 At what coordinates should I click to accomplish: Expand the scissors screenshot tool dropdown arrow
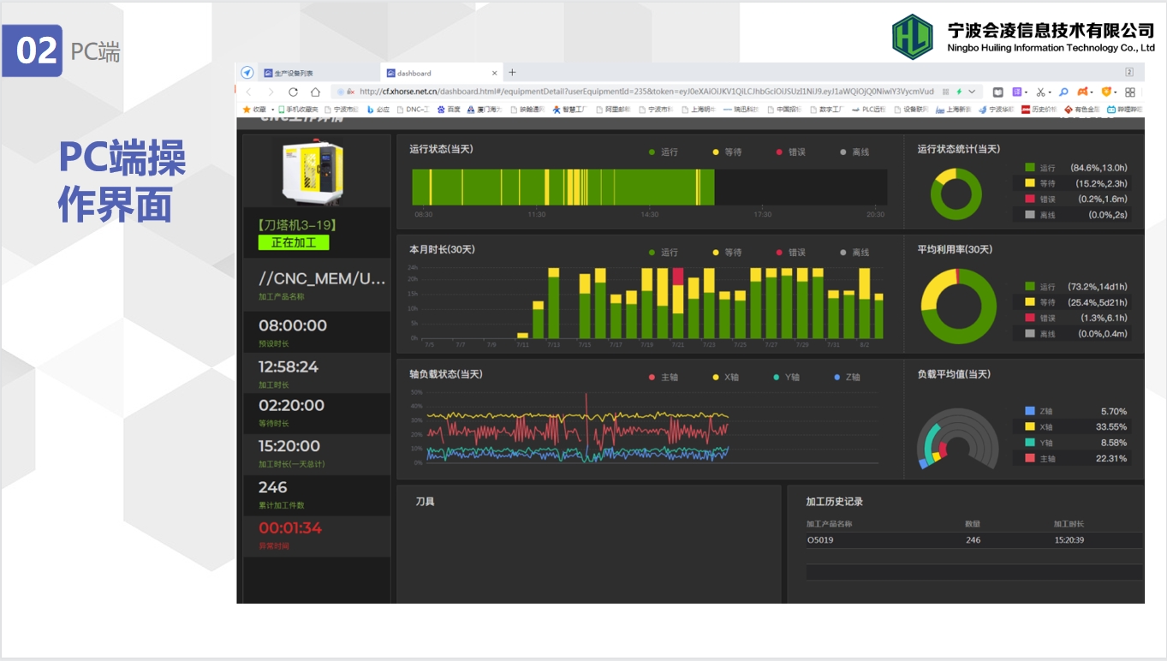1050,92
